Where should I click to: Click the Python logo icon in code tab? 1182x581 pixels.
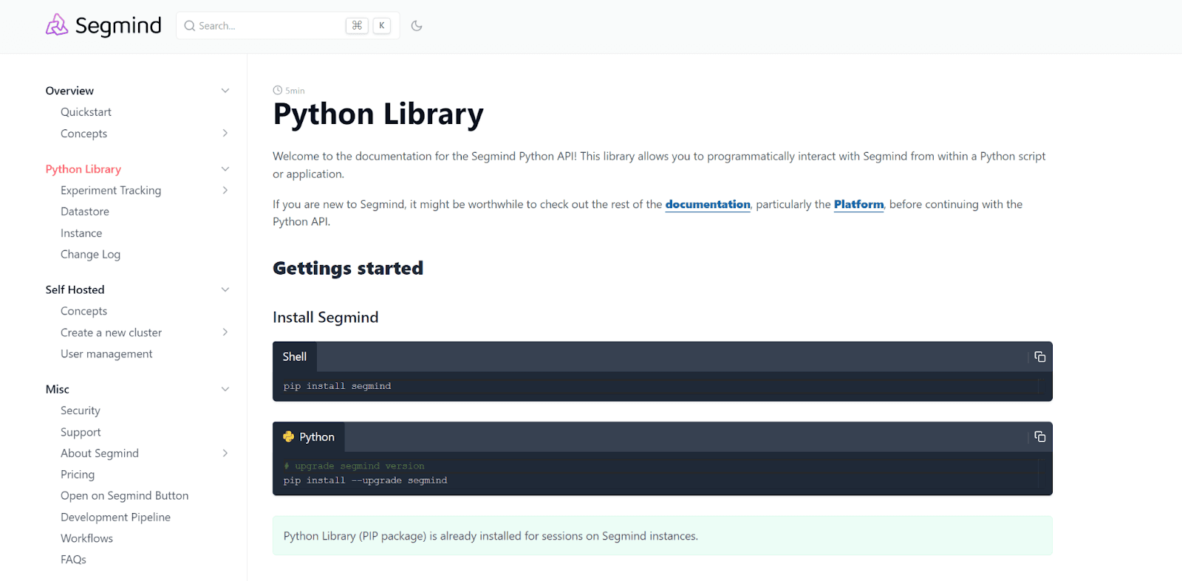289,437
